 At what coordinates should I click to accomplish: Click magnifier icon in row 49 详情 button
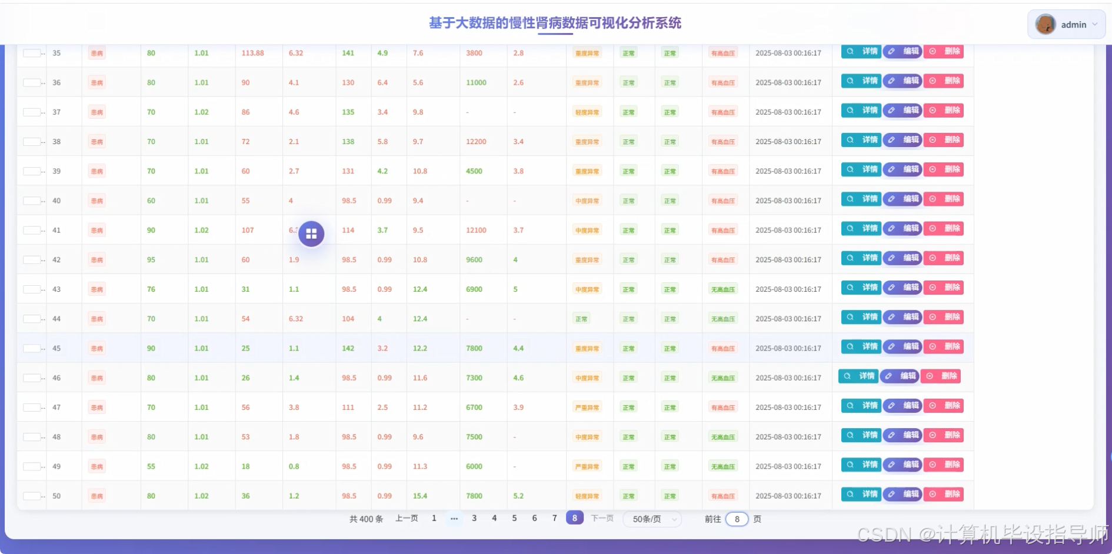[850, 465]
